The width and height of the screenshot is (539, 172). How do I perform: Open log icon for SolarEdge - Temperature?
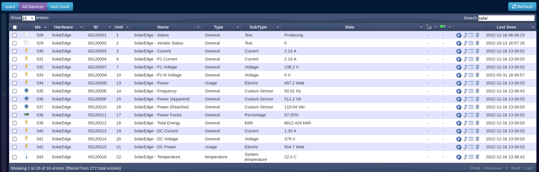pyautogui.click(x=471, y=157)
